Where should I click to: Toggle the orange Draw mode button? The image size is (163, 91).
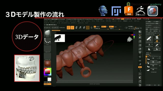[72, 28]
